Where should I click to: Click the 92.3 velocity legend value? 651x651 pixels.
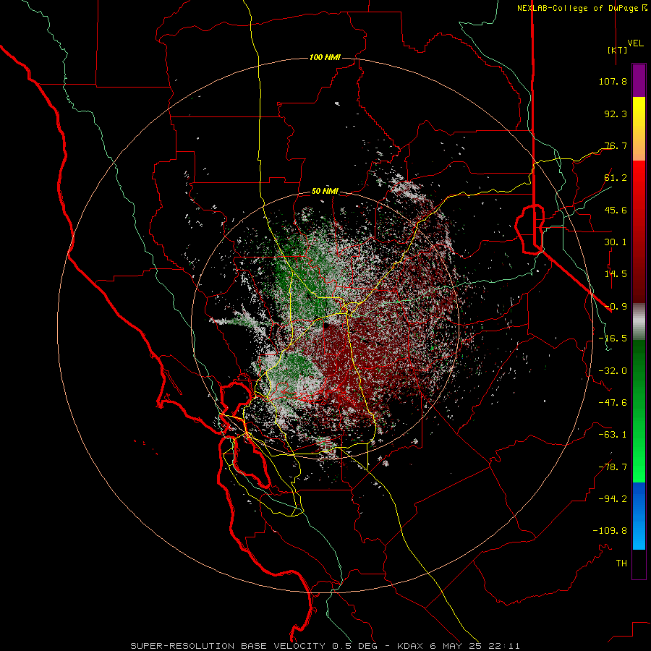616,114
